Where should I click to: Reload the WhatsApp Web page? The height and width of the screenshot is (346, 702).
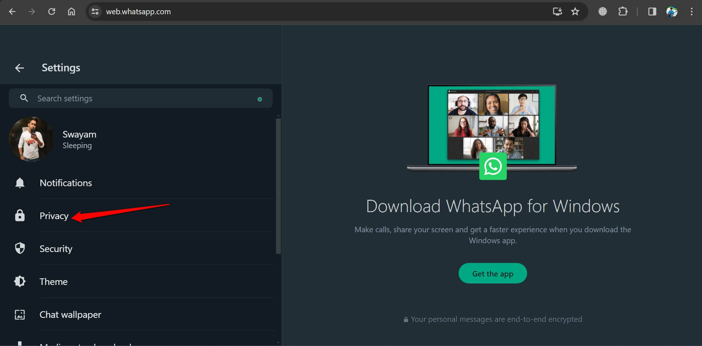(x=52, y=12)
